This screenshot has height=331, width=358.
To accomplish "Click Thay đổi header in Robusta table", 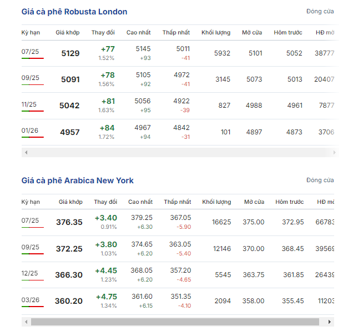I will 103,32.
